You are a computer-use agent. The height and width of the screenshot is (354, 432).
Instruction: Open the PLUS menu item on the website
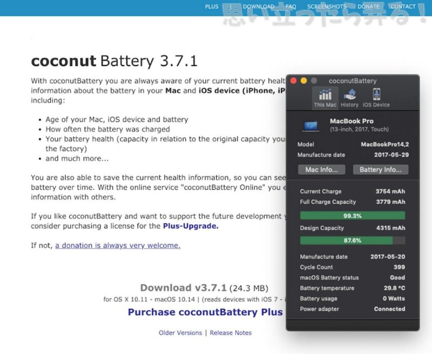[x=212, y=6]
